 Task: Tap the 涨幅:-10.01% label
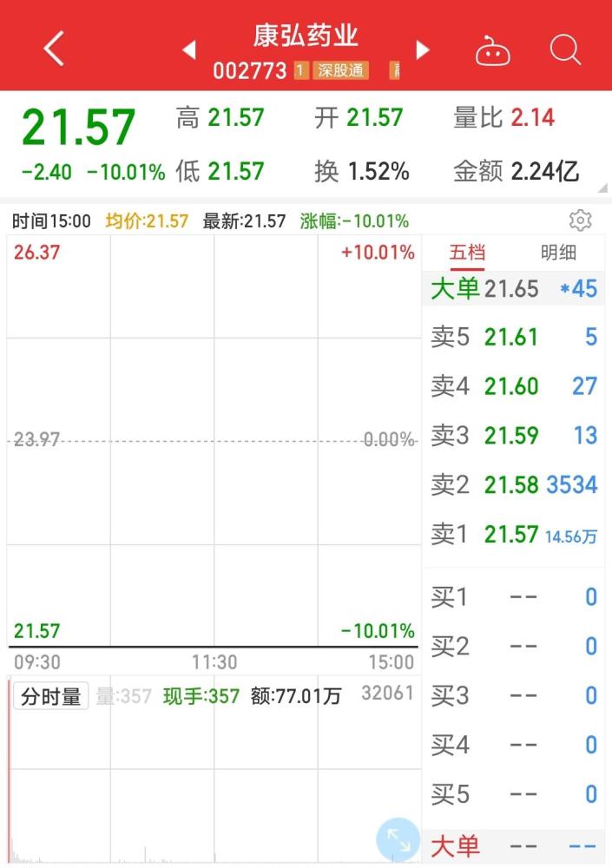click(354, 221)
